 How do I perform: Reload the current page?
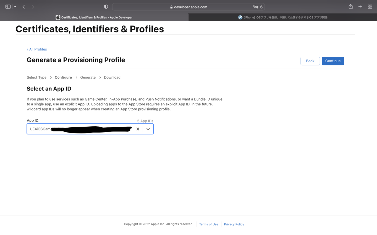(261, 7)
